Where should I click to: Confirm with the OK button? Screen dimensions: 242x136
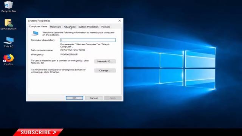point(74,98)
